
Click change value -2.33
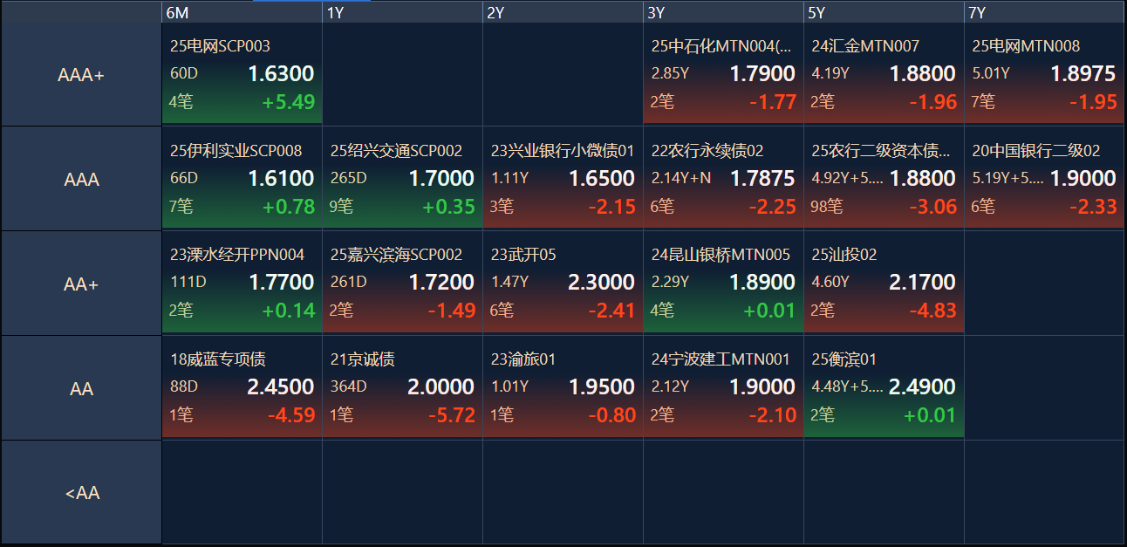pos(1093,207)
